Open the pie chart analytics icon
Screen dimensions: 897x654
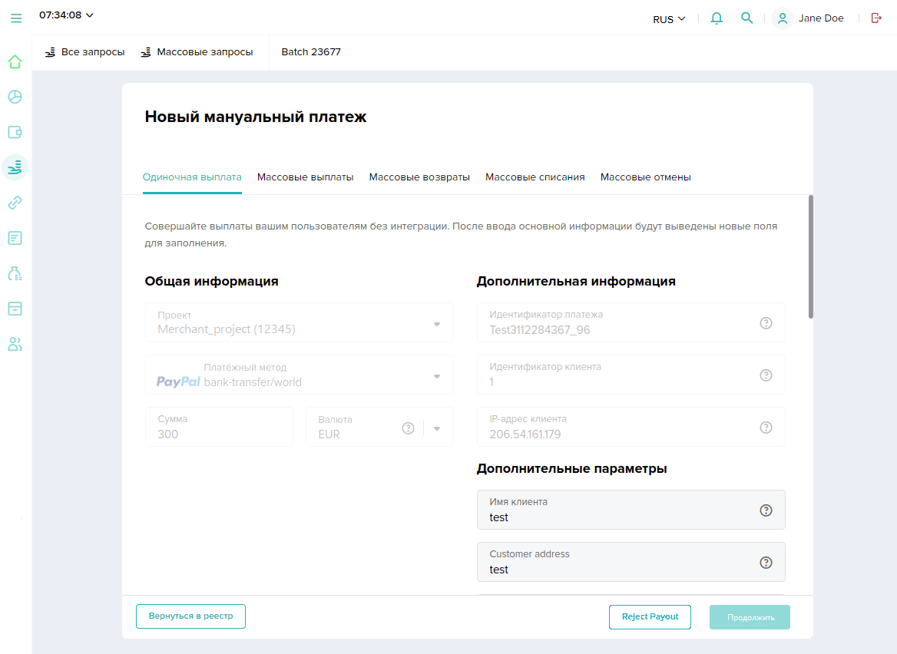(x=15, y=97)
